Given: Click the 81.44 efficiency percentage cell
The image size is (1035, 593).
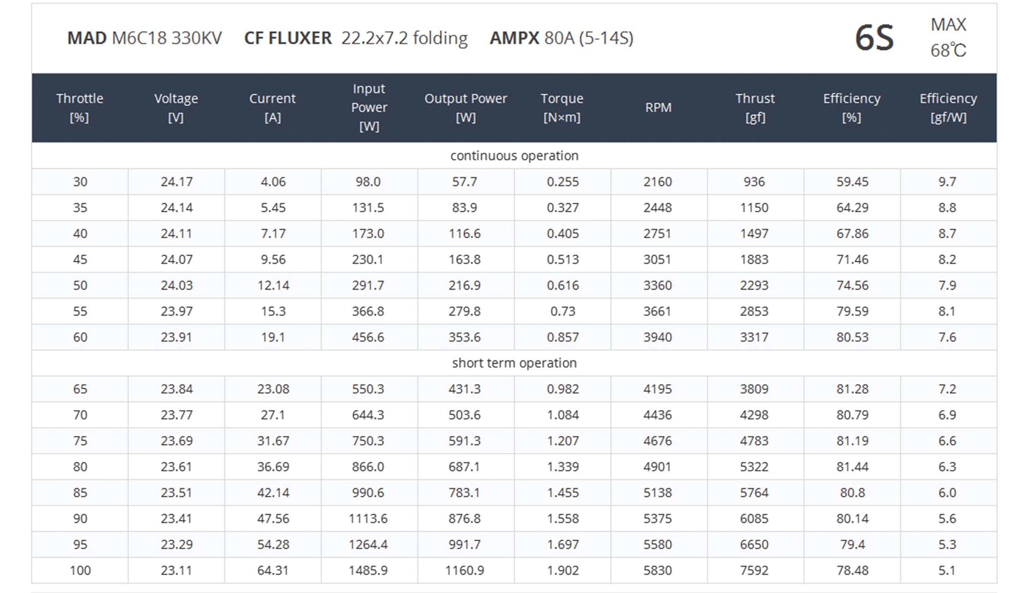Looking at the screenshot, I should [852, 467].
